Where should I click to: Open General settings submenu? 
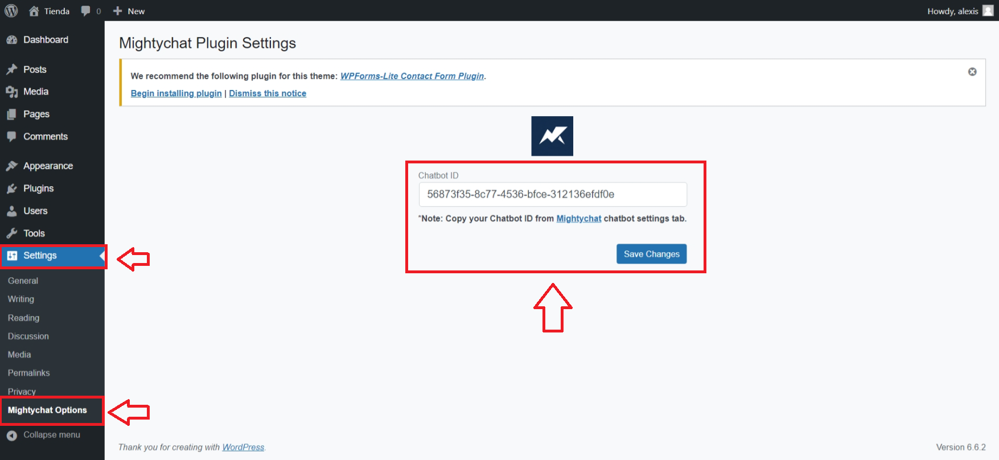click(23, 281)
